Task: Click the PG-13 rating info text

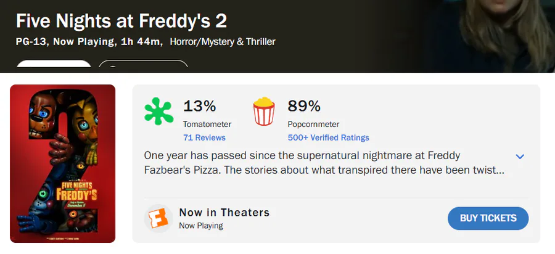Action: [33, 42]
